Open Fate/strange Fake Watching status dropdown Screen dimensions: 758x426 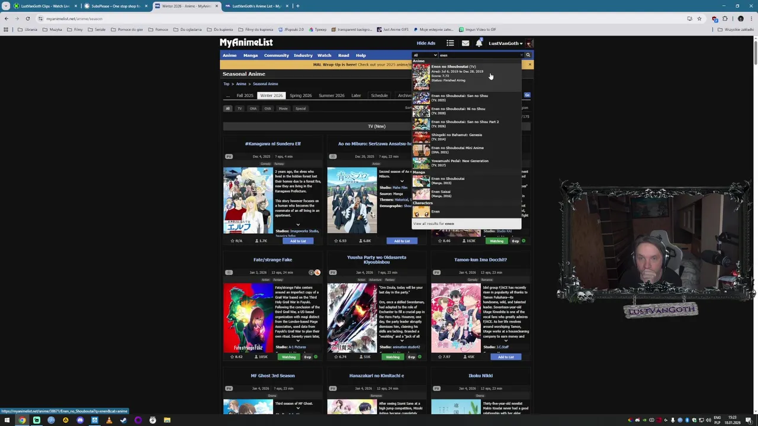(289, 357)
